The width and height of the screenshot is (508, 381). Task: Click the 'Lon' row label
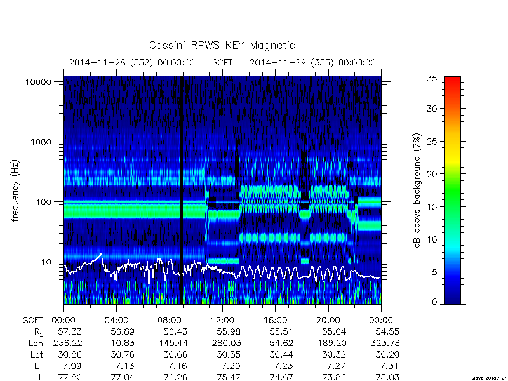(36, 343)
